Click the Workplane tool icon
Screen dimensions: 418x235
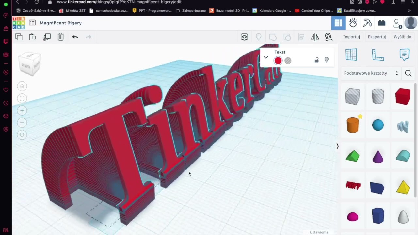[x=351, y=55]
